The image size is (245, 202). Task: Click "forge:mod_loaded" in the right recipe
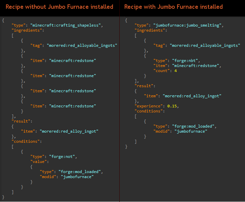(x=193, y=126)
